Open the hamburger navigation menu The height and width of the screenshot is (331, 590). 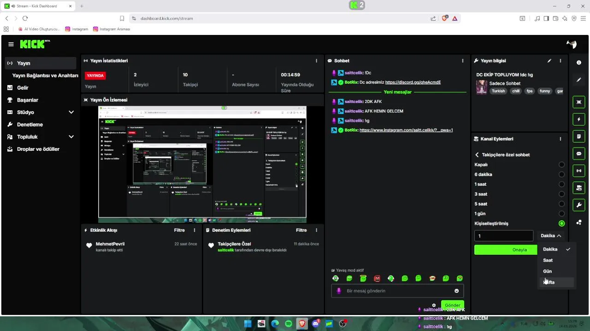(x=11, y=44)
